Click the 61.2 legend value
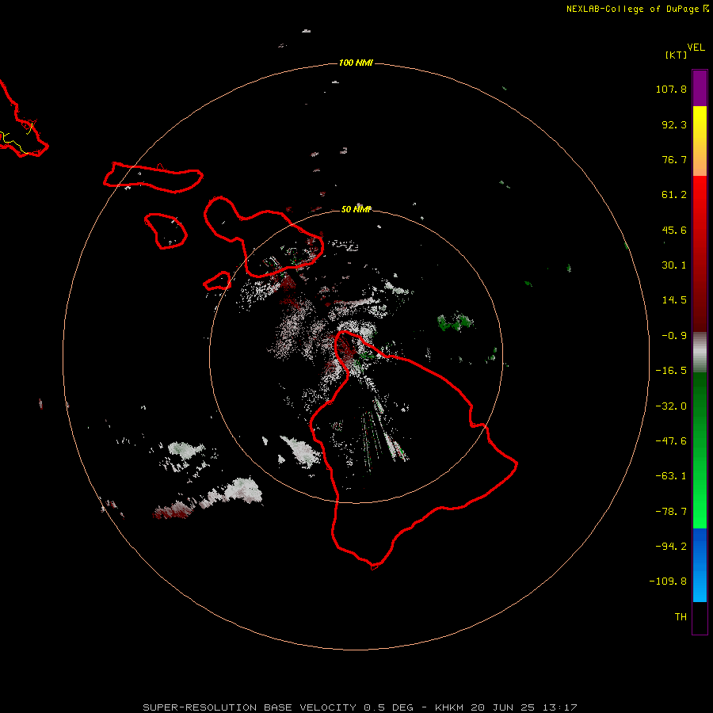This screenshot has height=713, width=713. point(674,195)
